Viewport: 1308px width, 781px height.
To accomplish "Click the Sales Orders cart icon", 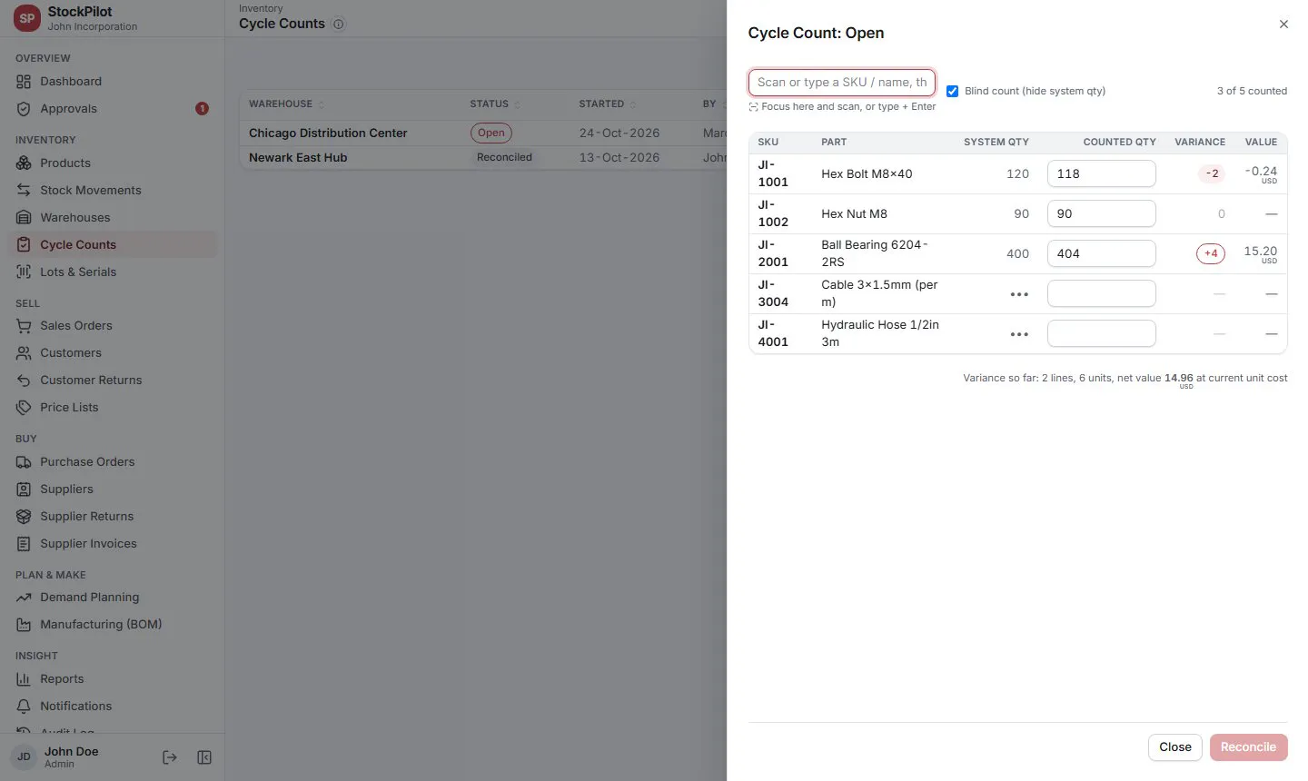I will (x=24, y=325).
